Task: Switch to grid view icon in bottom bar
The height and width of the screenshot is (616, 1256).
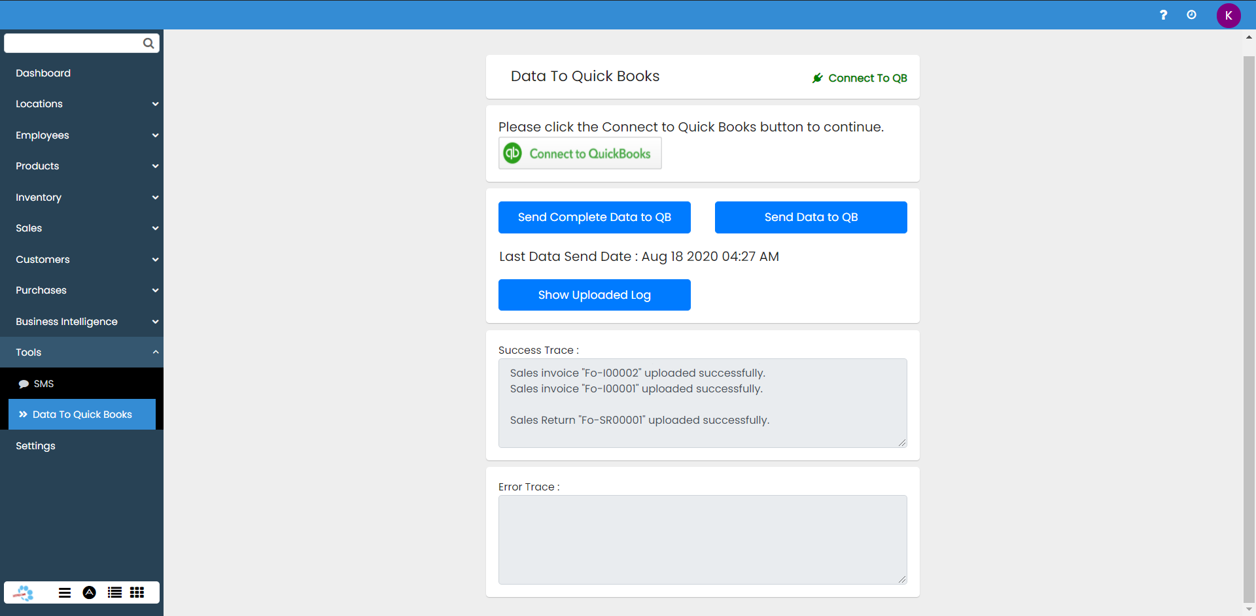Action: click(137, 592)
